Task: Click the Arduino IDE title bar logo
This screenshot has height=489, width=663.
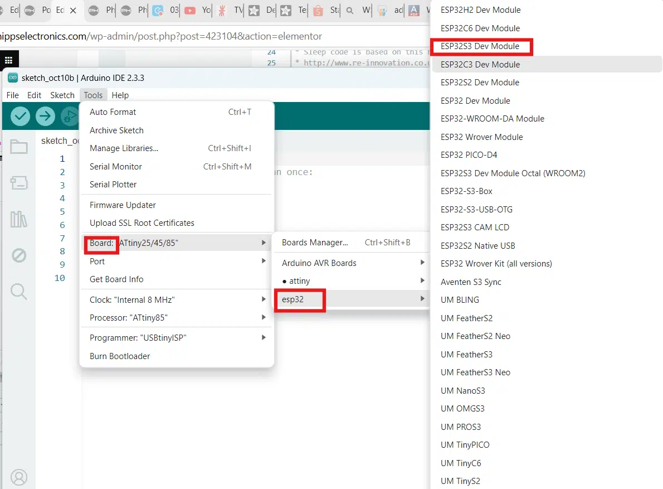Action: coord(13,78)
